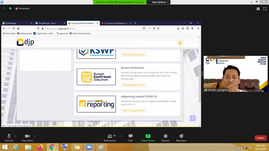Image resolution: width=269 pixels, height=151 pixels.
Task: Open the Firefox downloads panel
Action: [x=178, y=28]
